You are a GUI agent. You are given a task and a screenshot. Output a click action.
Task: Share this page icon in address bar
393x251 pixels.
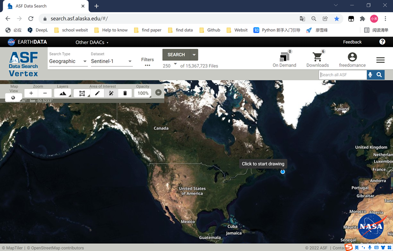click(325, 19)
